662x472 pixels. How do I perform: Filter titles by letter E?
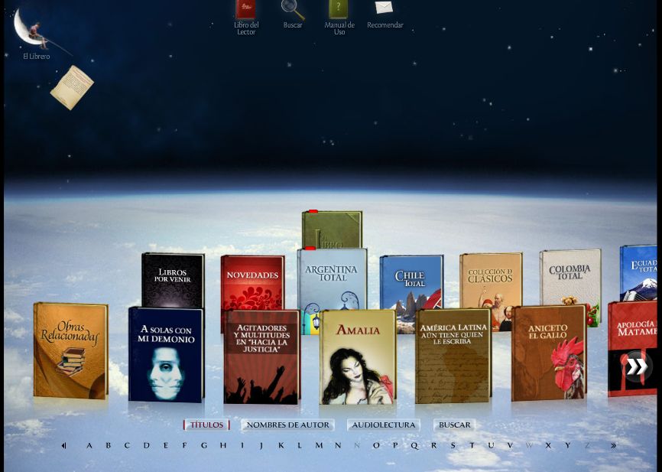coord(165,445)
